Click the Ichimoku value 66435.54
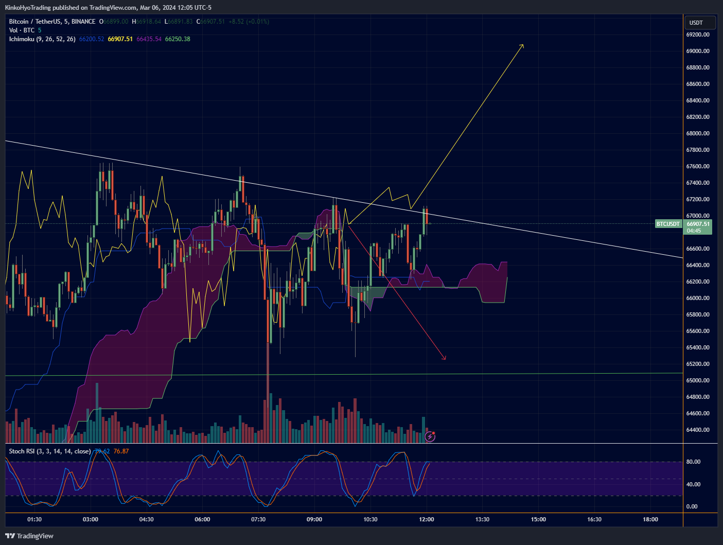This screenshot has height=545, width=723. pyautogui.click(x=149, y=39)
